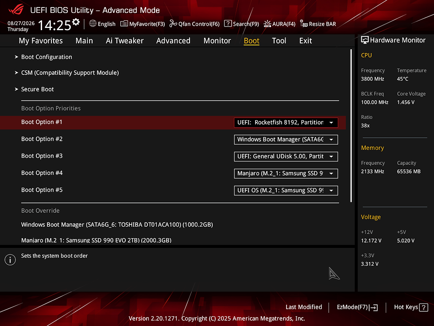434x326 pixels.
Task: Select Boot Option #4 label
Action: (x=42, y=173)
